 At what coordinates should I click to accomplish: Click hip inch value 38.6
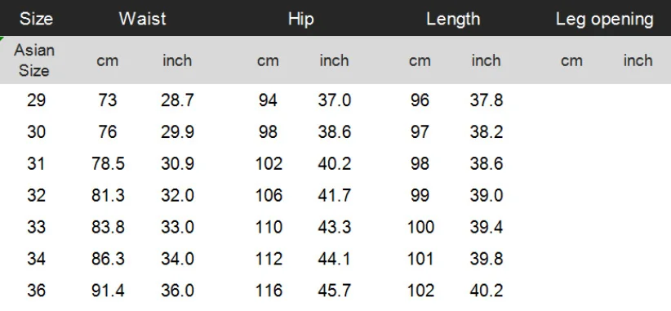click(334, 131)
